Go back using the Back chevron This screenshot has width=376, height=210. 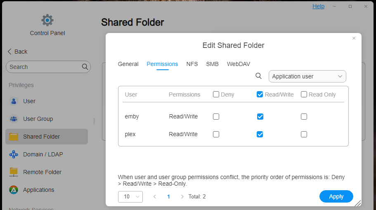click(x=9, y=52)
